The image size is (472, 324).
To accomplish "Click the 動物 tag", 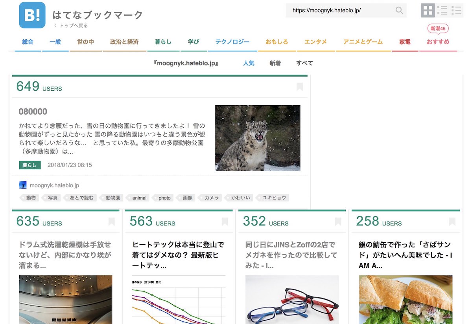I will pyautogui.click(x=30, y=198).
